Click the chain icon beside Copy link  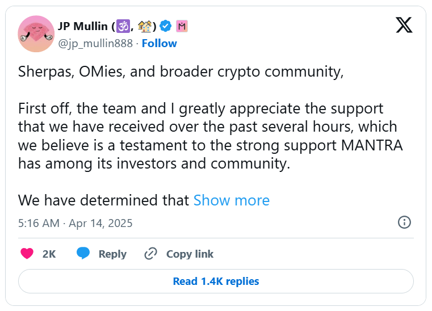pyautogui.click(x=150, y=254)
